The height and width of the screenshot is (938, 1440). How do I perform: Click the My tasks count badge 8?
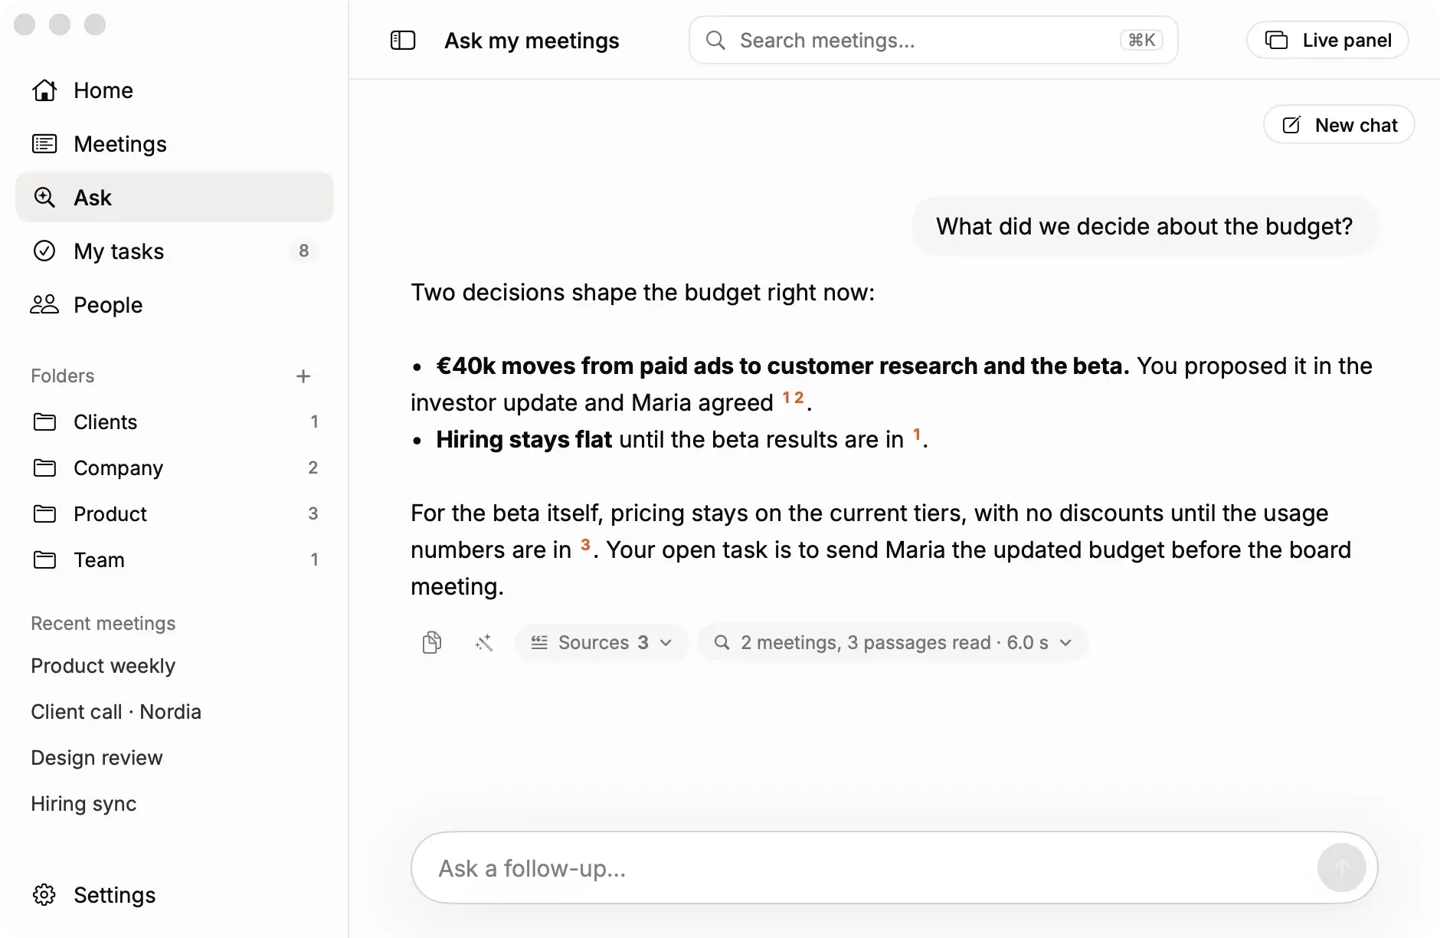[304, 251]
